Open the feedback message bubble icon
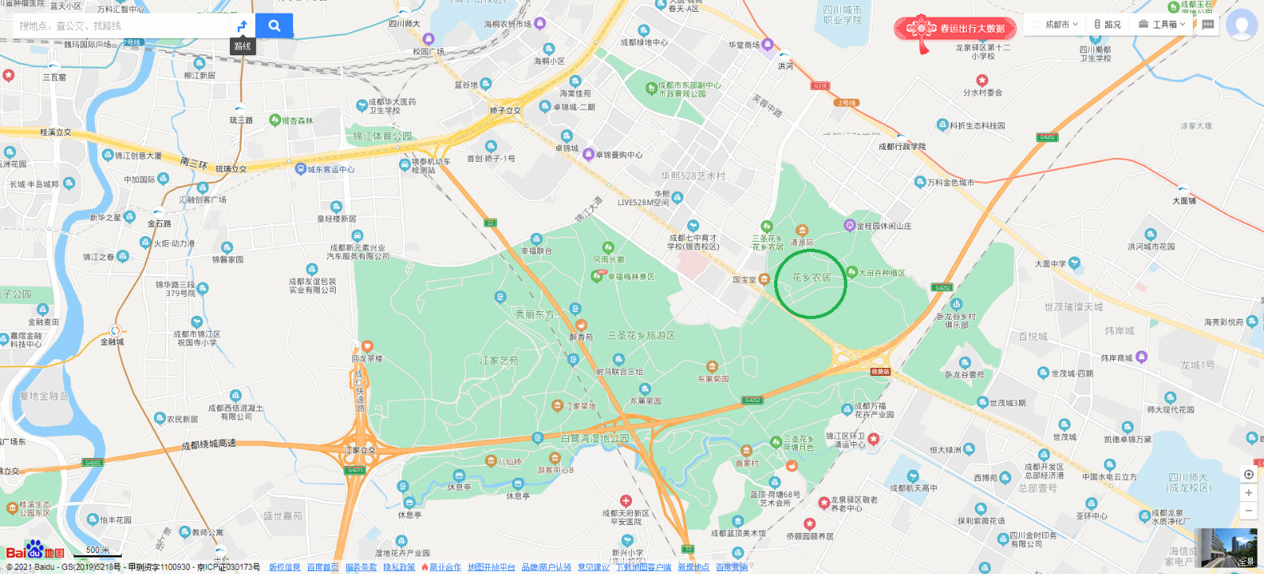 tap(1208, 24)
